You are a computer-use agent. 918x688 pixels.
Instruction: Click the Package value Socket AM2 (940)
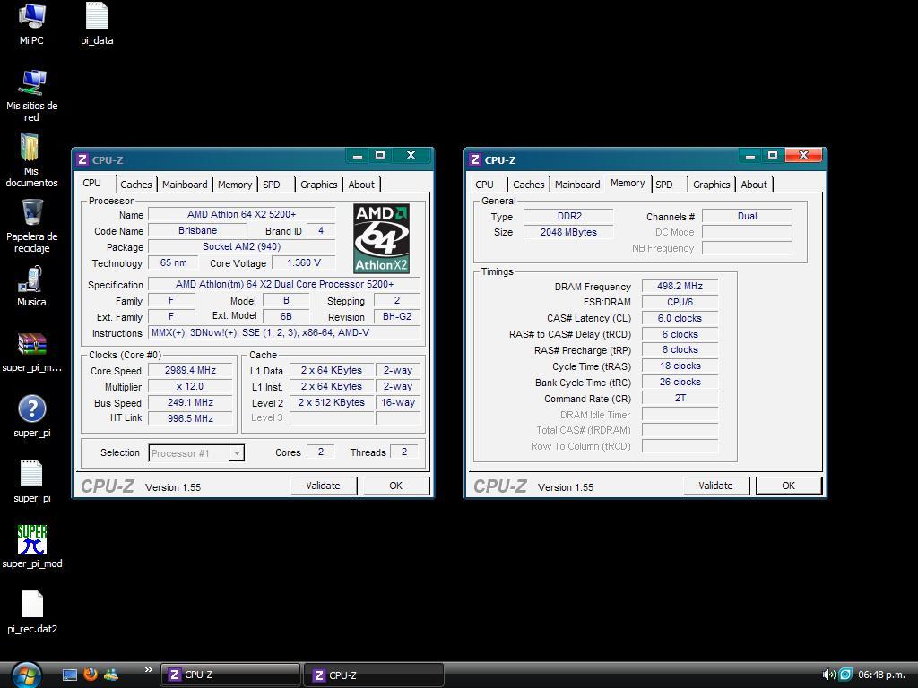click(x=242, y=246)
